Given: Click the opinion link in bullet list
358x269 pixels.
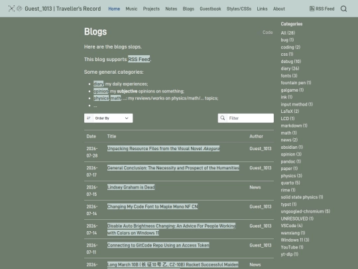Looking at the screenshot, I should pos(101,91).
